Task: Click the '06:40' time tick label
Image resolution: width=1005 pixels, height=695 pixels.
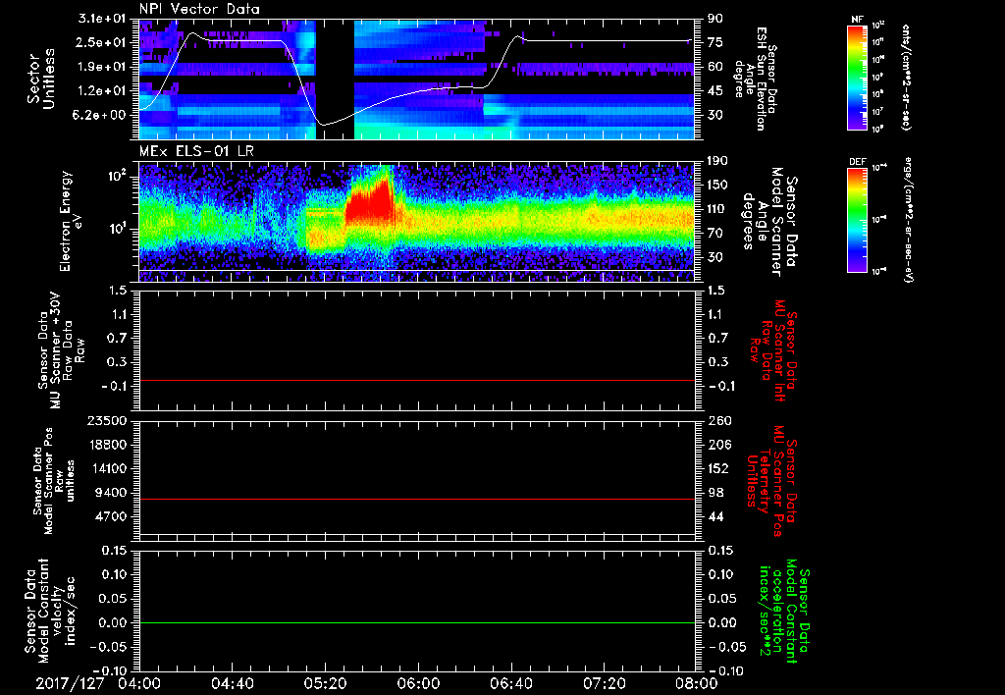Action: pyautogui.click(x=510, y=683)
